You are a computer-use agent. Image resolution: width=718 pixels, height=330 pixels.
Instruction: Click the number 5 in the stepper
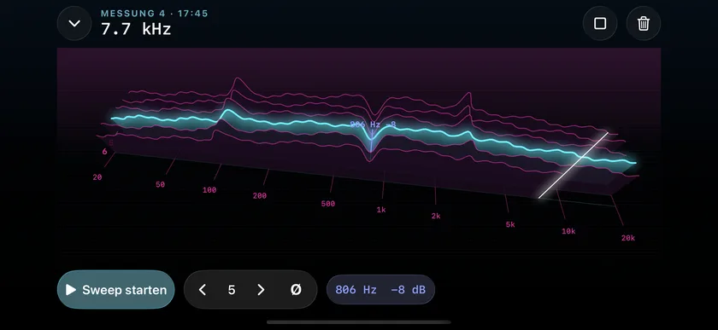[x=232, y=290]
